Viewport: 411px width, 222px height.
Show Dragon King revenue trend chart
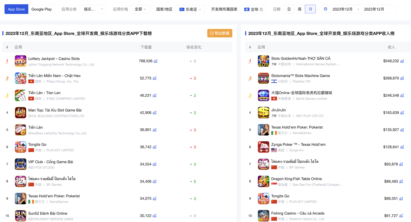[x=401, y=181]
